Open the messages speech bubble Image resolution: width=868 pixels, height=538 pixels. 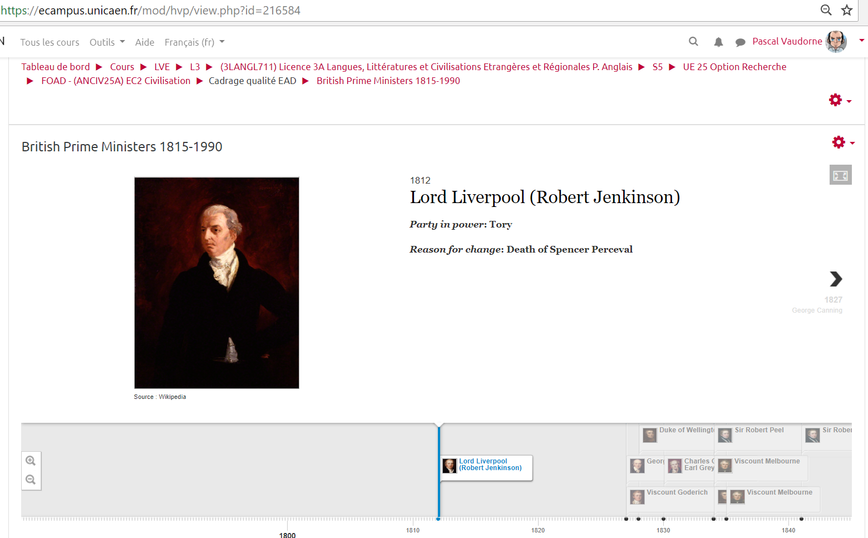coord(740,42)
